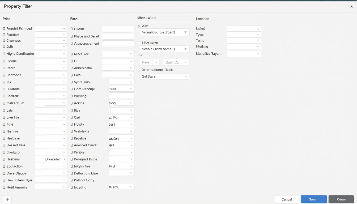Click the Gilcup text field
357x204 pixels.
[x=118, y=29]
